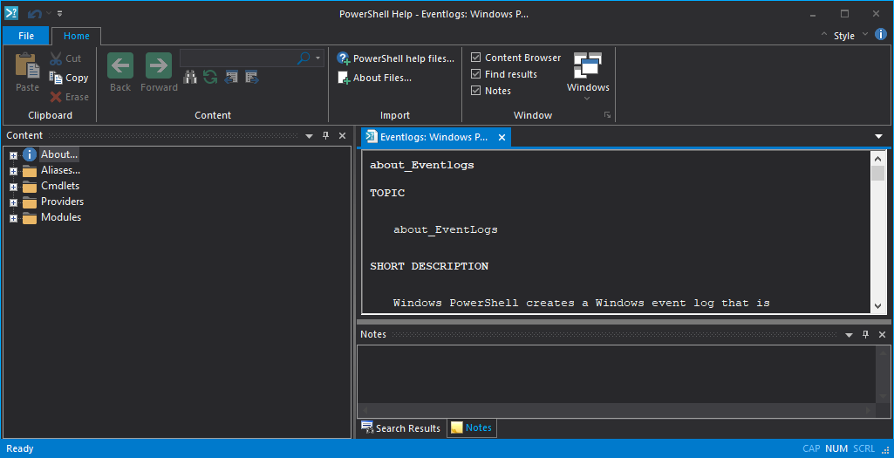Screen dimensions: 894x458
Task: Click the blue help info icon
Action: pos(881,35)
